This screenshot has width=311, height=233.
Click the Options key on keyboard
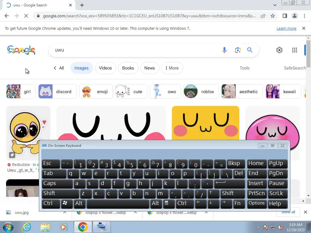[x=257, y=204]
